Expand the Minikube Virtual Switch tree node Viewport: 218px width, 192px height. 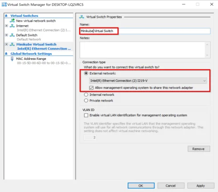coord(6,44)
